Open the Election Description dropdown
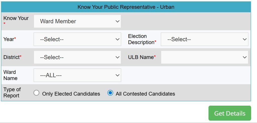257x123 pixels. [204, 39]
